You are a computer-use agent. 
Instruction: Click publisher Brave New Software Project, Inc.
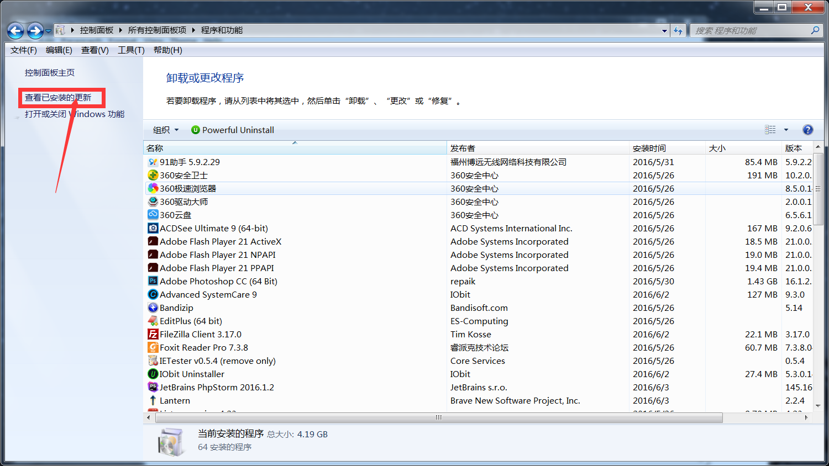pyautogui.click(x=515, y=400)
